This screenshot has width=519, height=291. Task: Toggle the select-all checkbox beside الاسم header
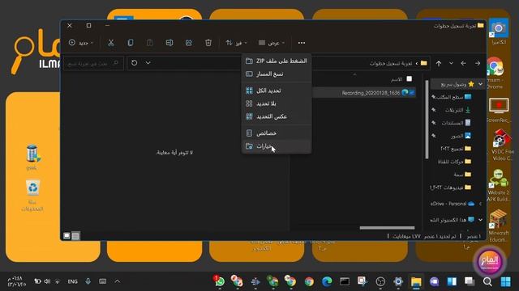pyautogui.click(x=409, y=79)
